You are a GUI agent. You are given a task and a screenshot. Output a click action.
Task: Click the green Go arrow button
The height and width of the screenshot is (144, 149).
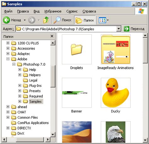point(126,29)
